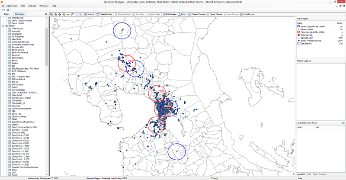
Task: Pick the yellow ruler measure tool
Action: click(x=68, y=14)
